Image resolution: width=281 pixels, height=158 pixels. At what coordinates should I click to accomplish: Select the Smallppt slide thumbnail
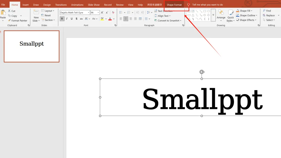32,46
